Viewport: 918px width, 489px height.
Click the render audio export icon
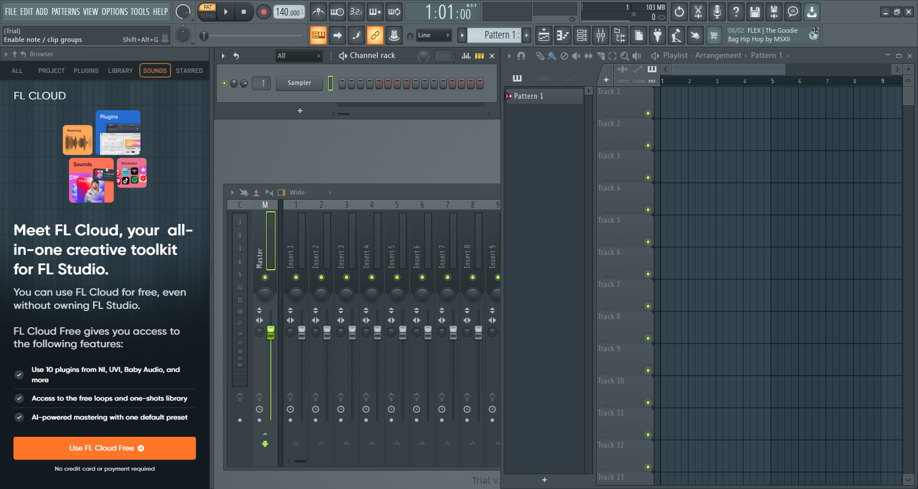[x=774, y=11]
